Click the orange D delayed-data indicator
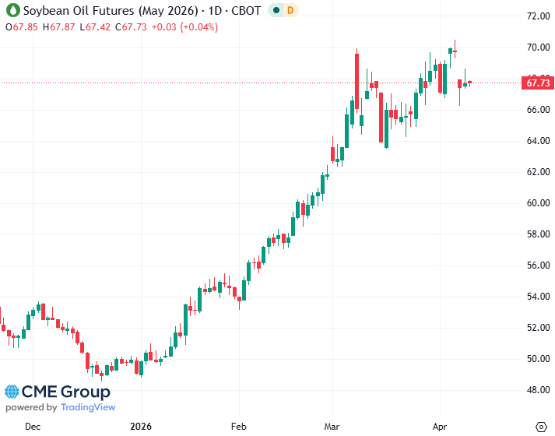555x436 pixels. [290, 11]
